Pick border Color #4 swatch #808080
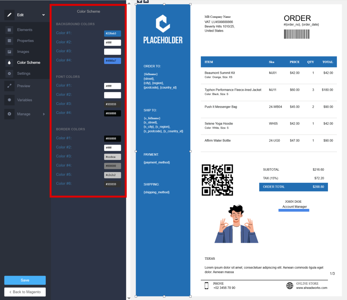 [112, 166]
